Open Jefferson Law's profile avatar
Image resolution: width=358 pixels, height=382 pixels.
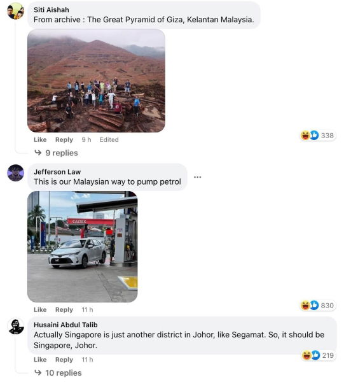click(x=15, y=173)
